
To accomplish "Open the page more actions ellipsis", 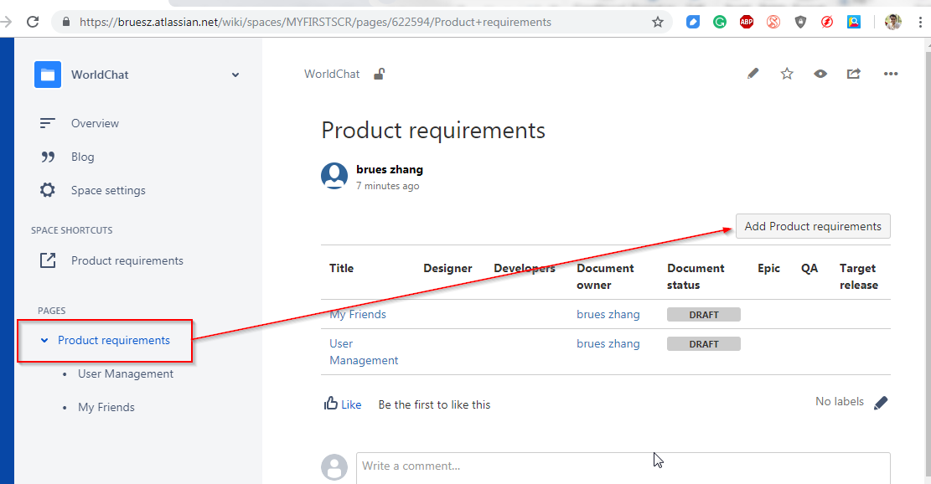I will 891,74.
